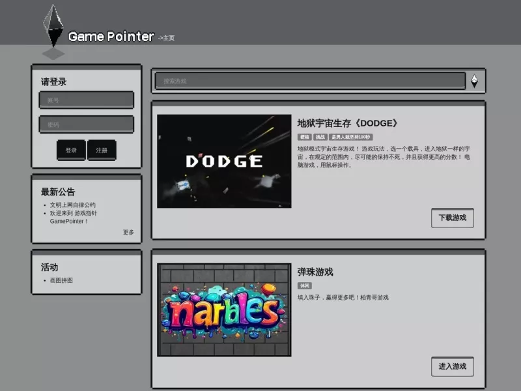
Task: Click the 注册 register button
Action: (102, 151)
